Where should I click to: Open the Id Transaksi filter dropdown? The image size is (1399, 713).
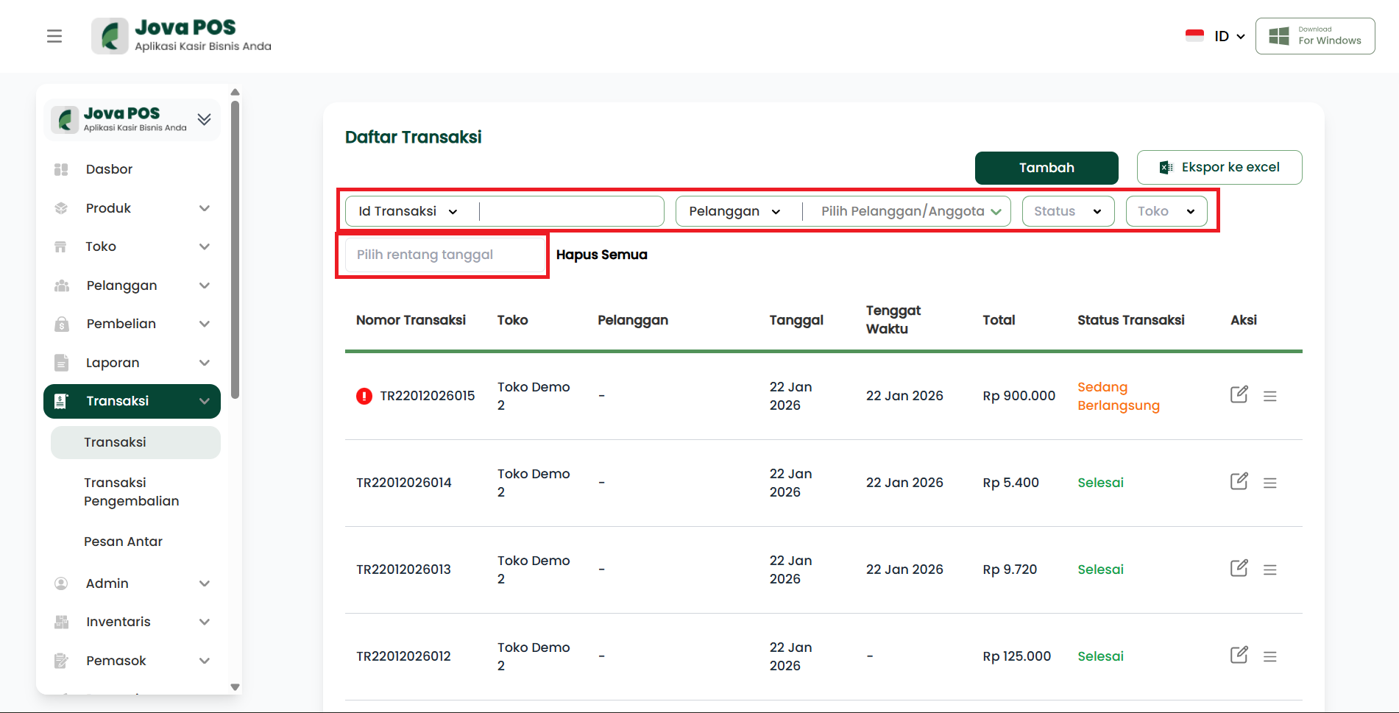pyautogui.click(x=408, y=212)
